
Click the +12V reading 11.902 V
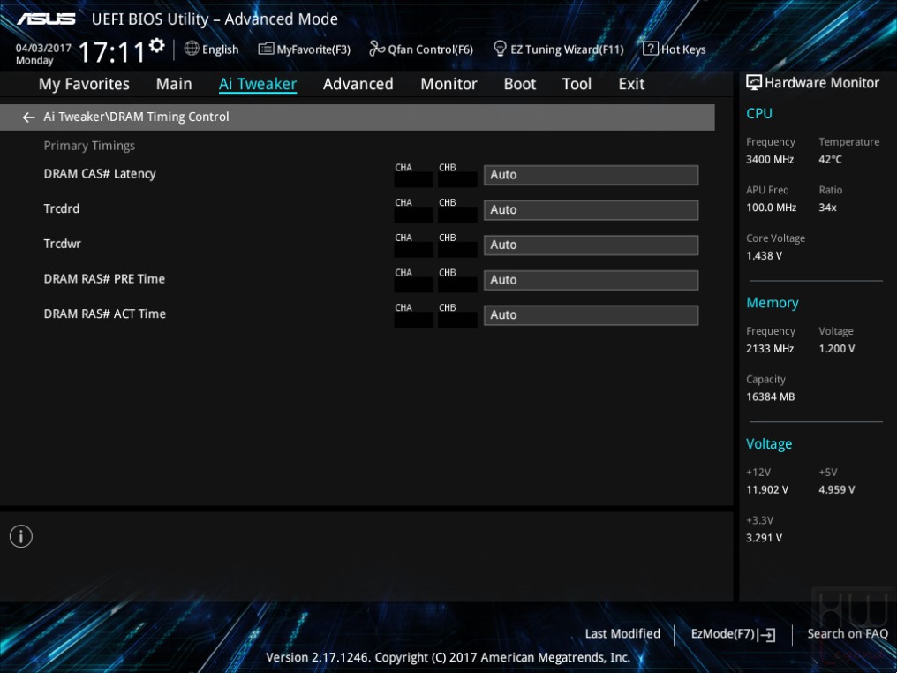[766, 490]
